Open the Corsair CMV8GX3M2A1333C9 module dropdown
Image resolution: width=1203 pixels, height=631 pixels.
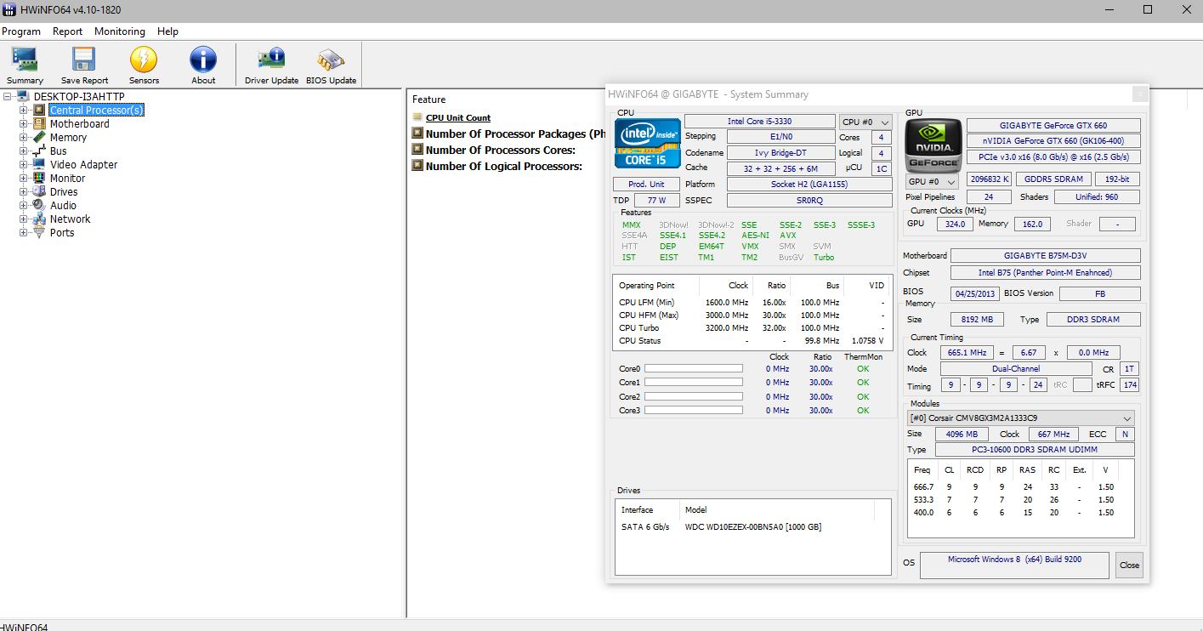pos(1021,418)
